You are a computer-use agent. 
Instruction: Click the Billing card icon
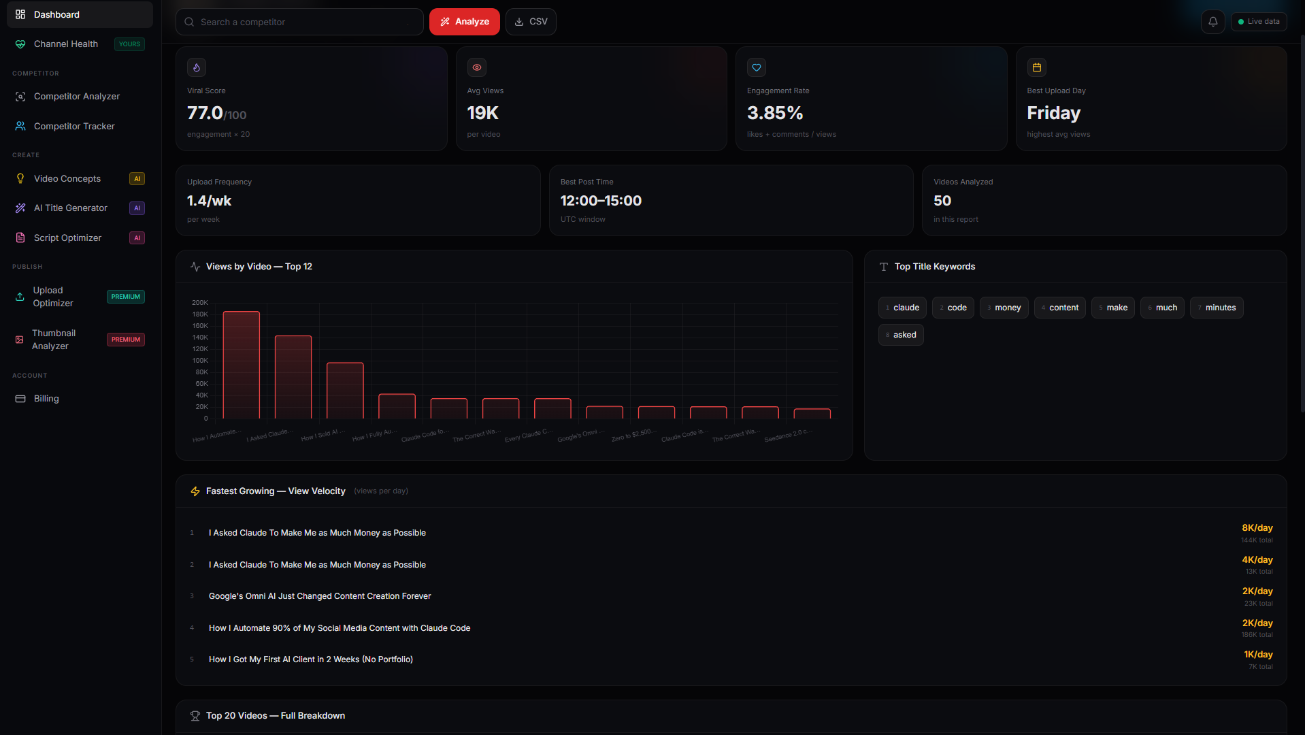[x=20, y=399]
